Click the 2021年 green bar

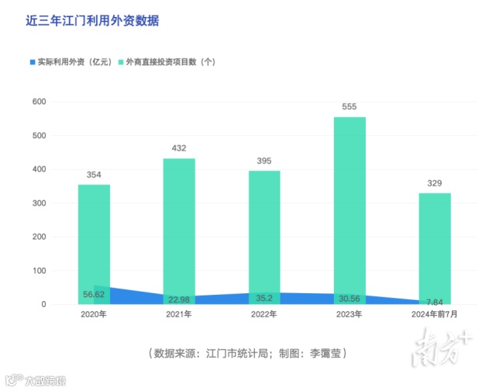click(179, 231)
